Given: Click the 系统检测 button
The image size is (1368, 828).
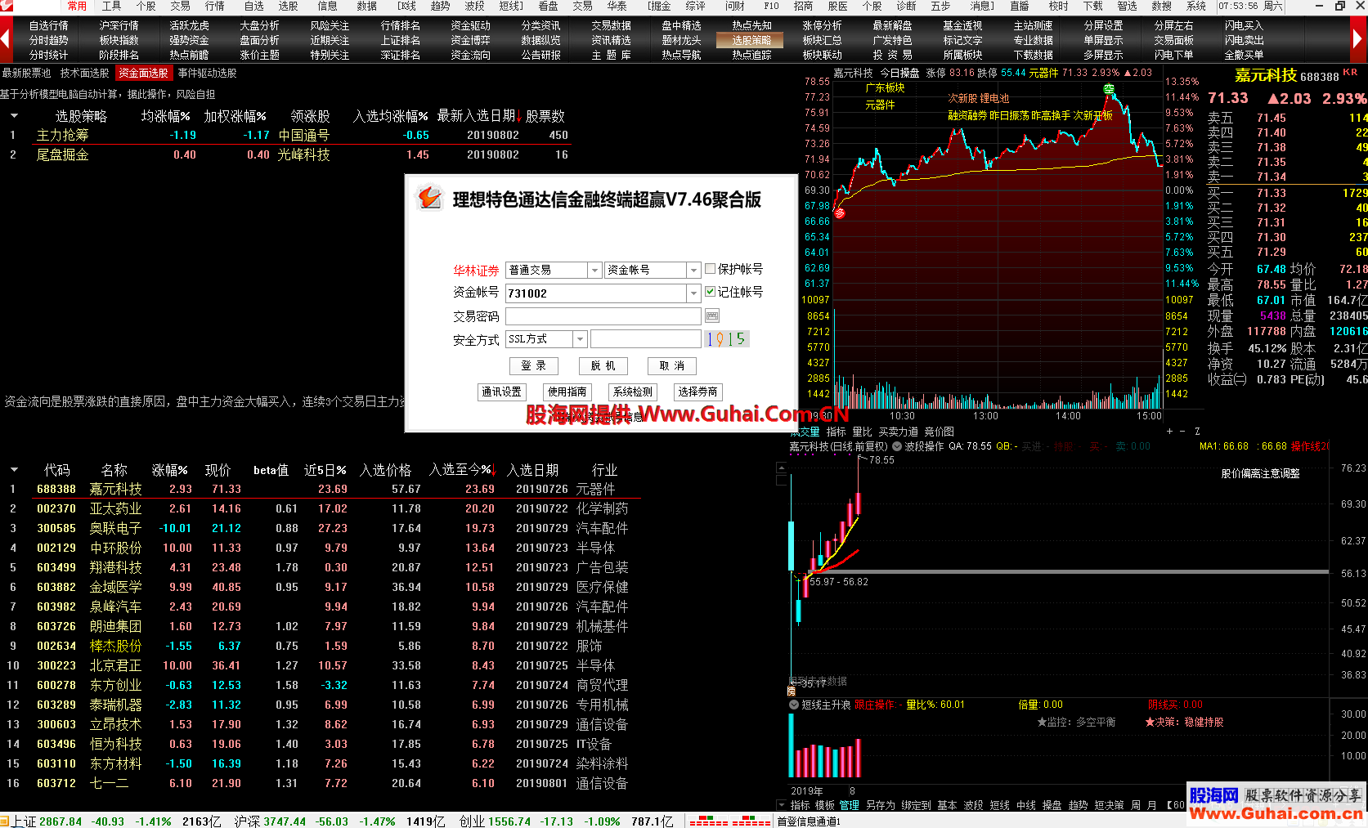Looking at the screenshot, I should point(633,392).
